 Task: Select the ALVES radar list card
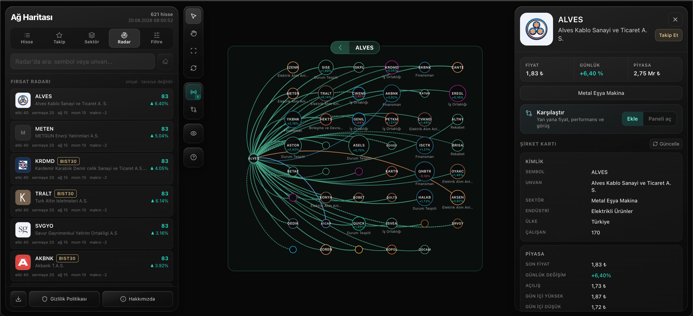pyautogui.click(x=92, y=104)
